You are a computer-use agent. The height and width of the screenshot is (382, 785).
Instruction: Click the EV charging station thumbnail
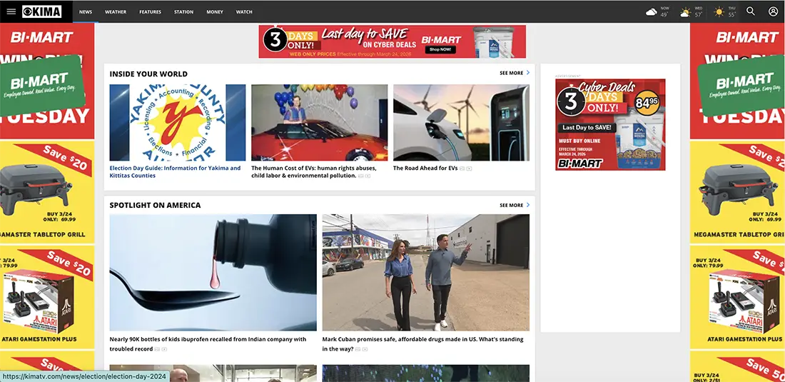pos(461,123)
